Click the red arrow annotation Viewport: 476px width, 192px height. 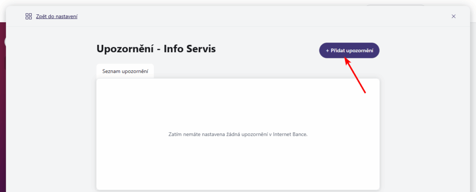355,76
